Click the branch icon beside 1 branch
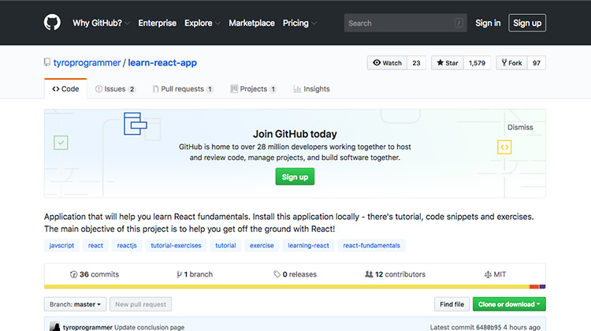 (180, 274)
